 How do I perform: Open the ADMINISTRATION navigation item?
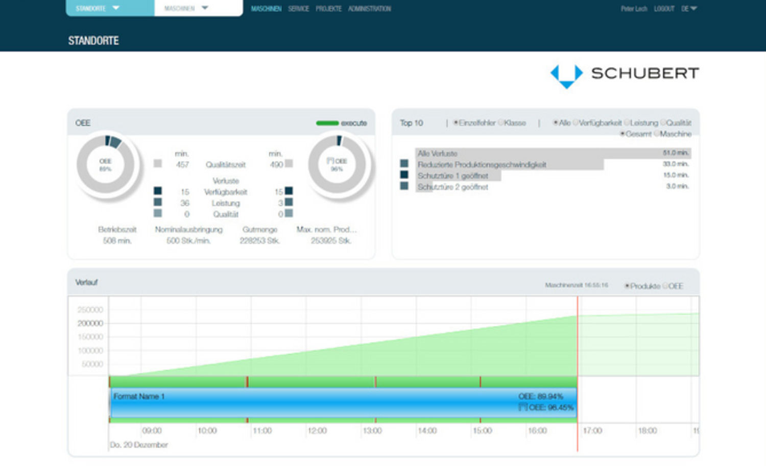pyautogui.click(x=369, y=9)
